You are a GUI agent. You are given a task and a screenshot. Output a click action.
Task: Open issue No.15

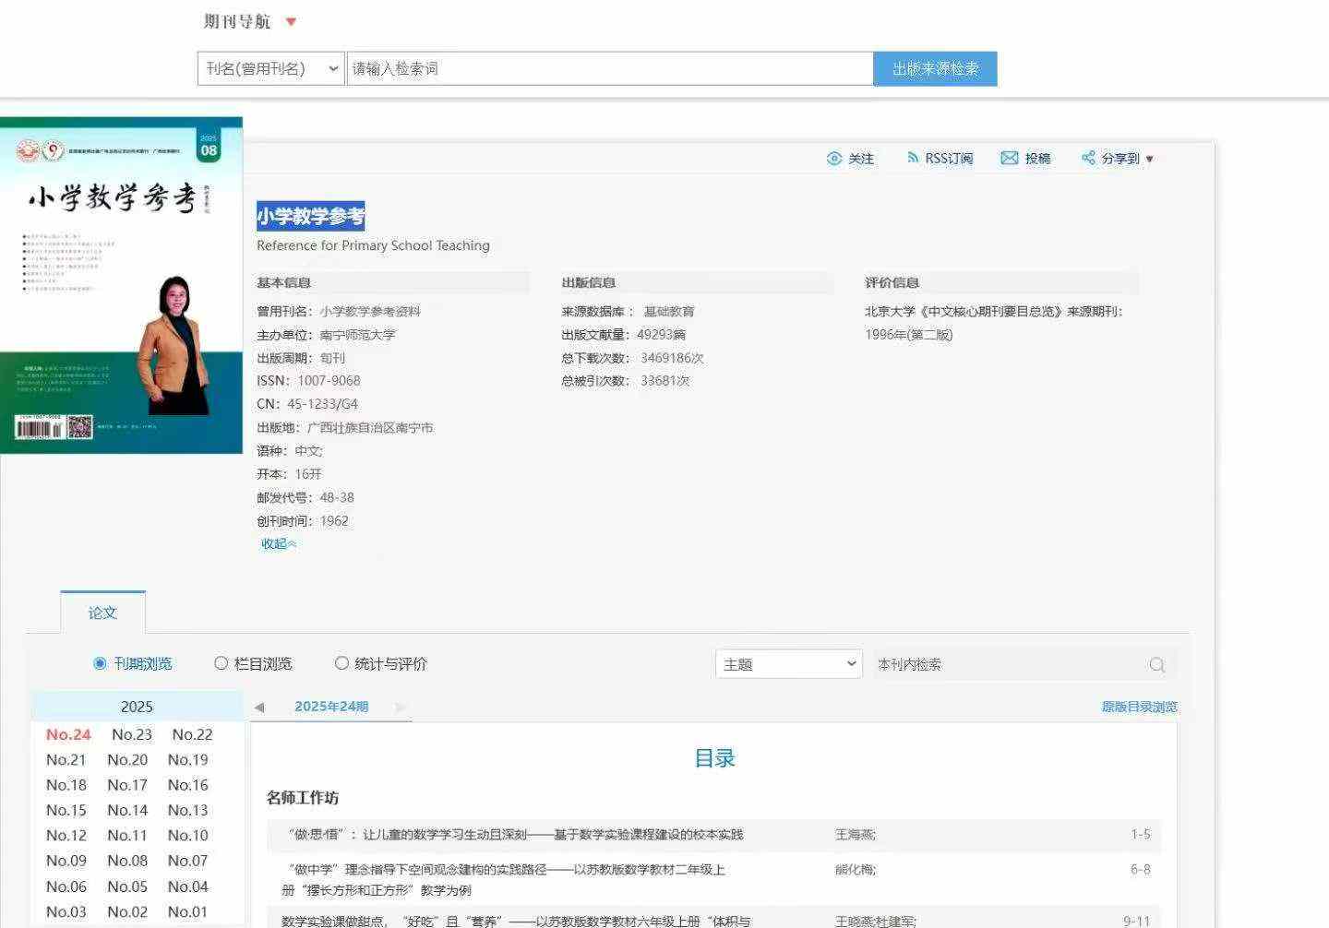pos(66,811)
